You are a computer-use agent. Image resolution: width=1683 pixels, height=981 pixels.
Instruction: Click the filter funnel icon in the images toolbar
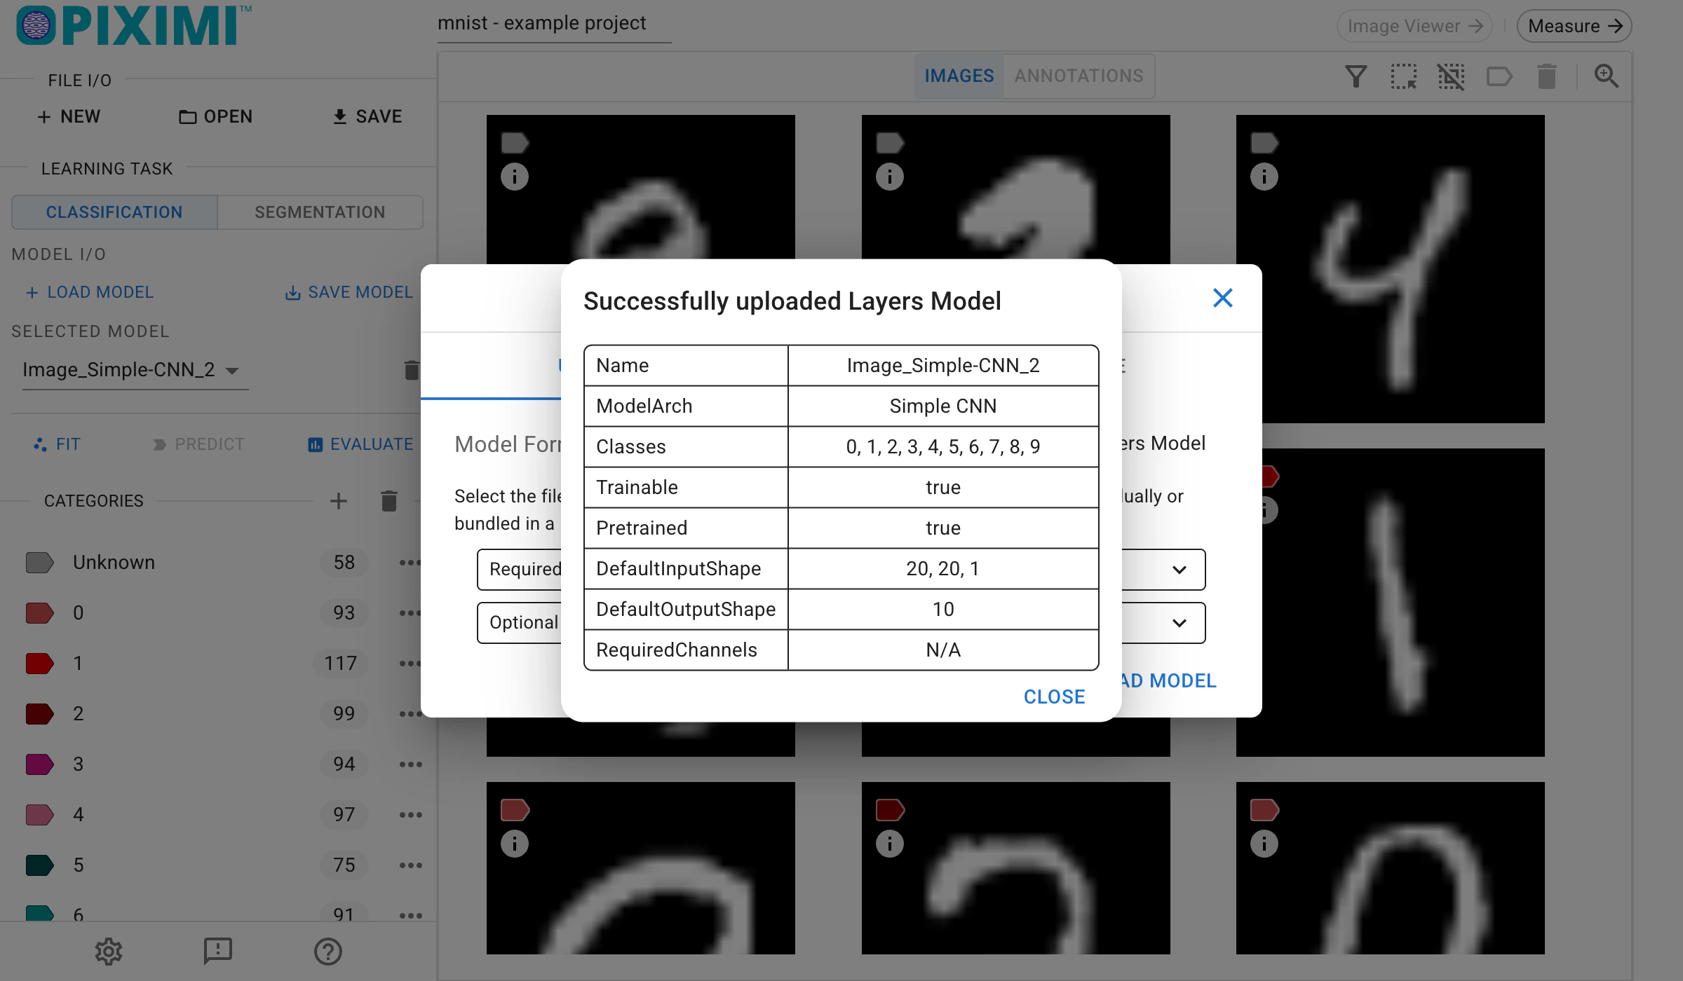(x=1356, y=76)
